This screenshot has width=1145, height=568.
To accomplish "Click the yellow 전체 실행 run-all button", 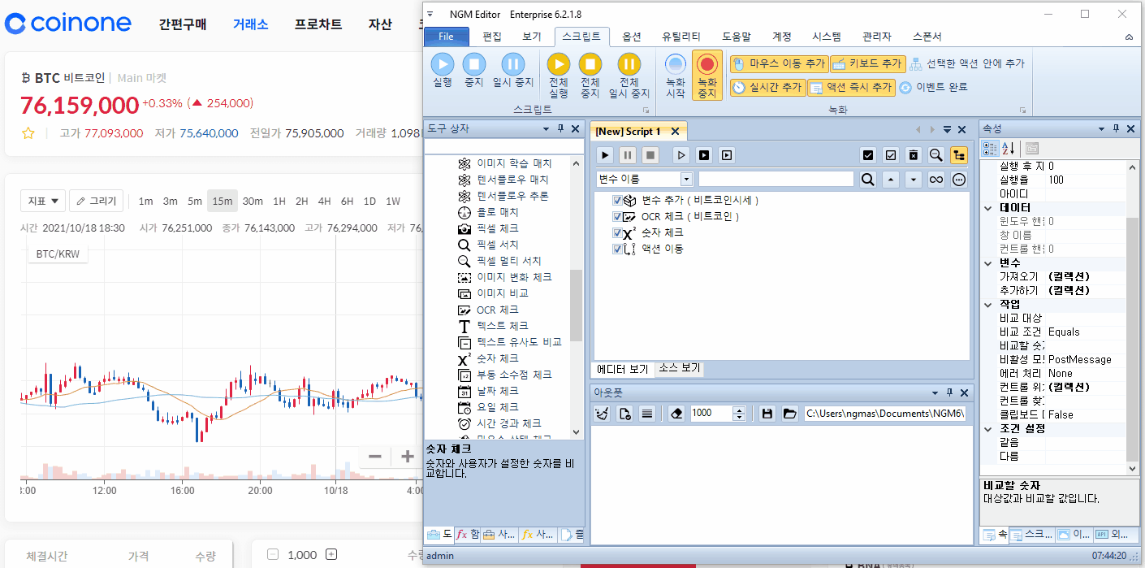I will (558, 75).
